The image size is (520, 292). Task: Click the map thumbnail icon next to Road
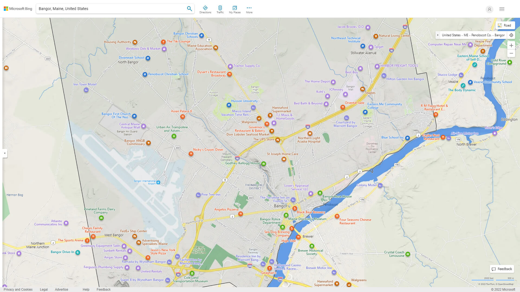[x=499, y=25]
